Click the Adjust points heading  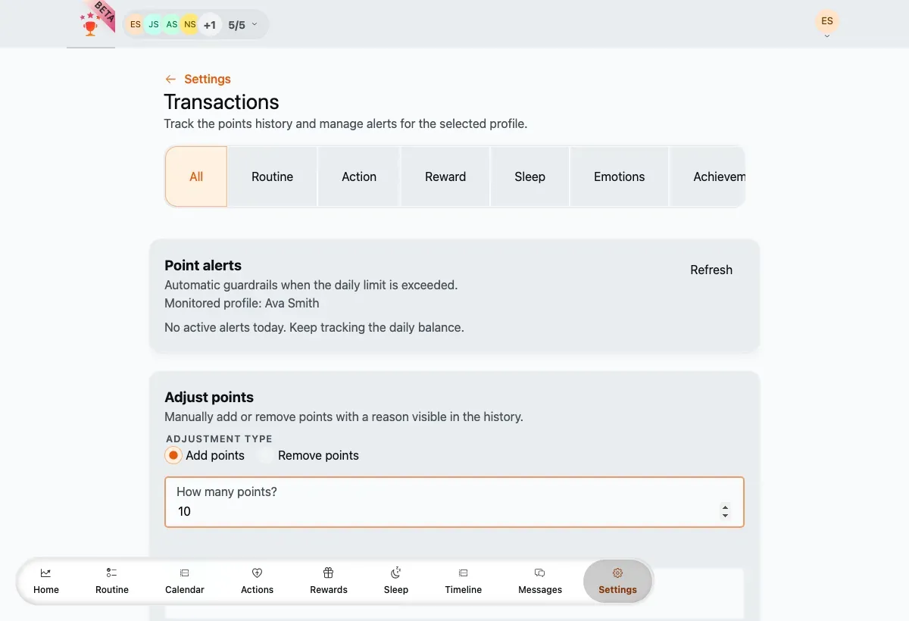point(209,397)
